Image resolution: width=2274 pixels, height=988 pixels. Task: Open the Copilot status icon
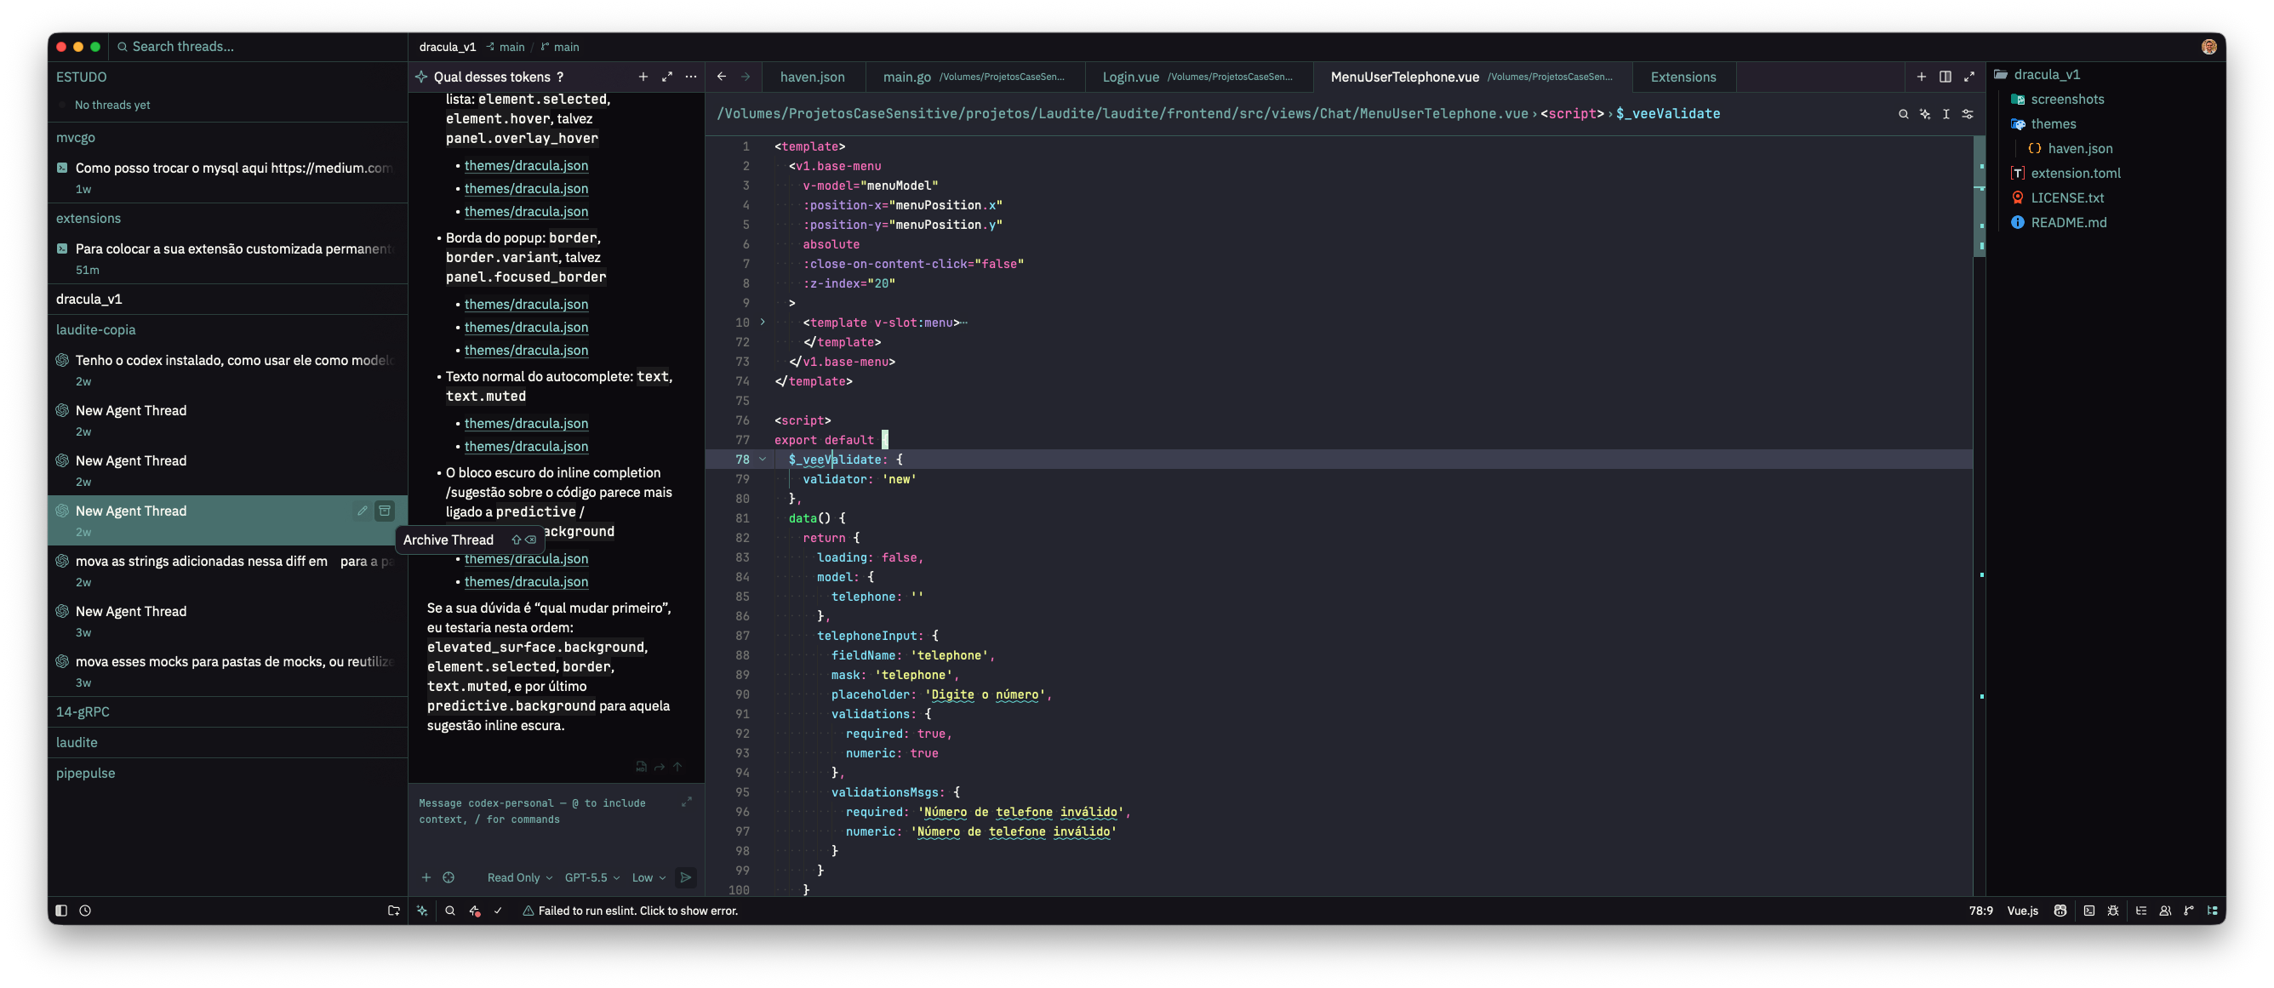pyautogui.click(x=2060, y=911)
